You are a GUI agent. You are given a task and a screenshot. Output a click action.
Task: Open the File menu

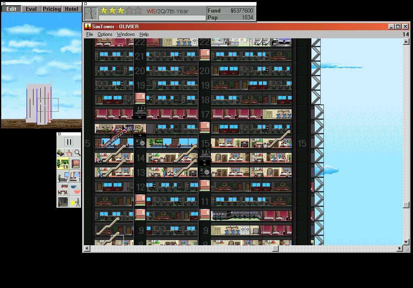pos(90,34)
